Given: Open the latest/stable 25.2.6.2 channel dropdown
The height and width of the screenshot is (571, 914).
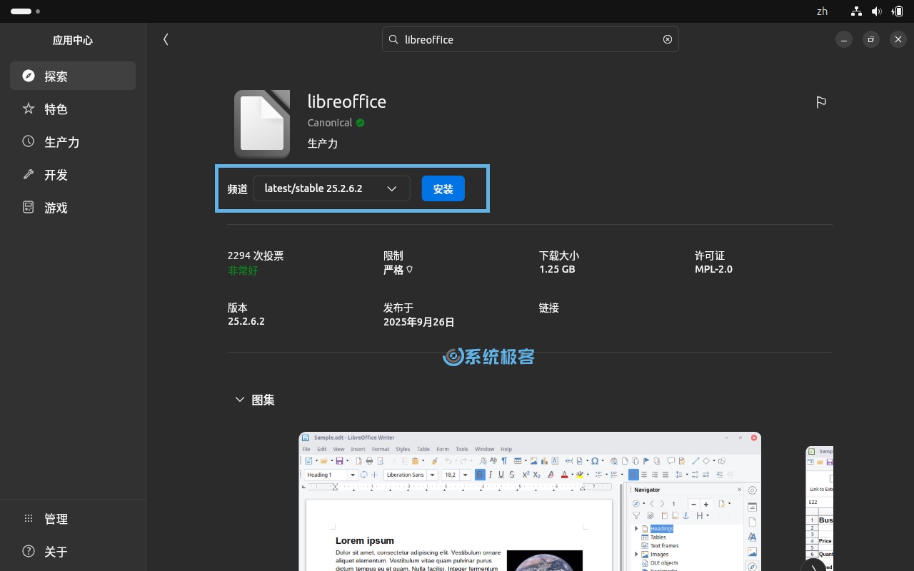Looking at the screenshot, I should click(x=331, y=188).
